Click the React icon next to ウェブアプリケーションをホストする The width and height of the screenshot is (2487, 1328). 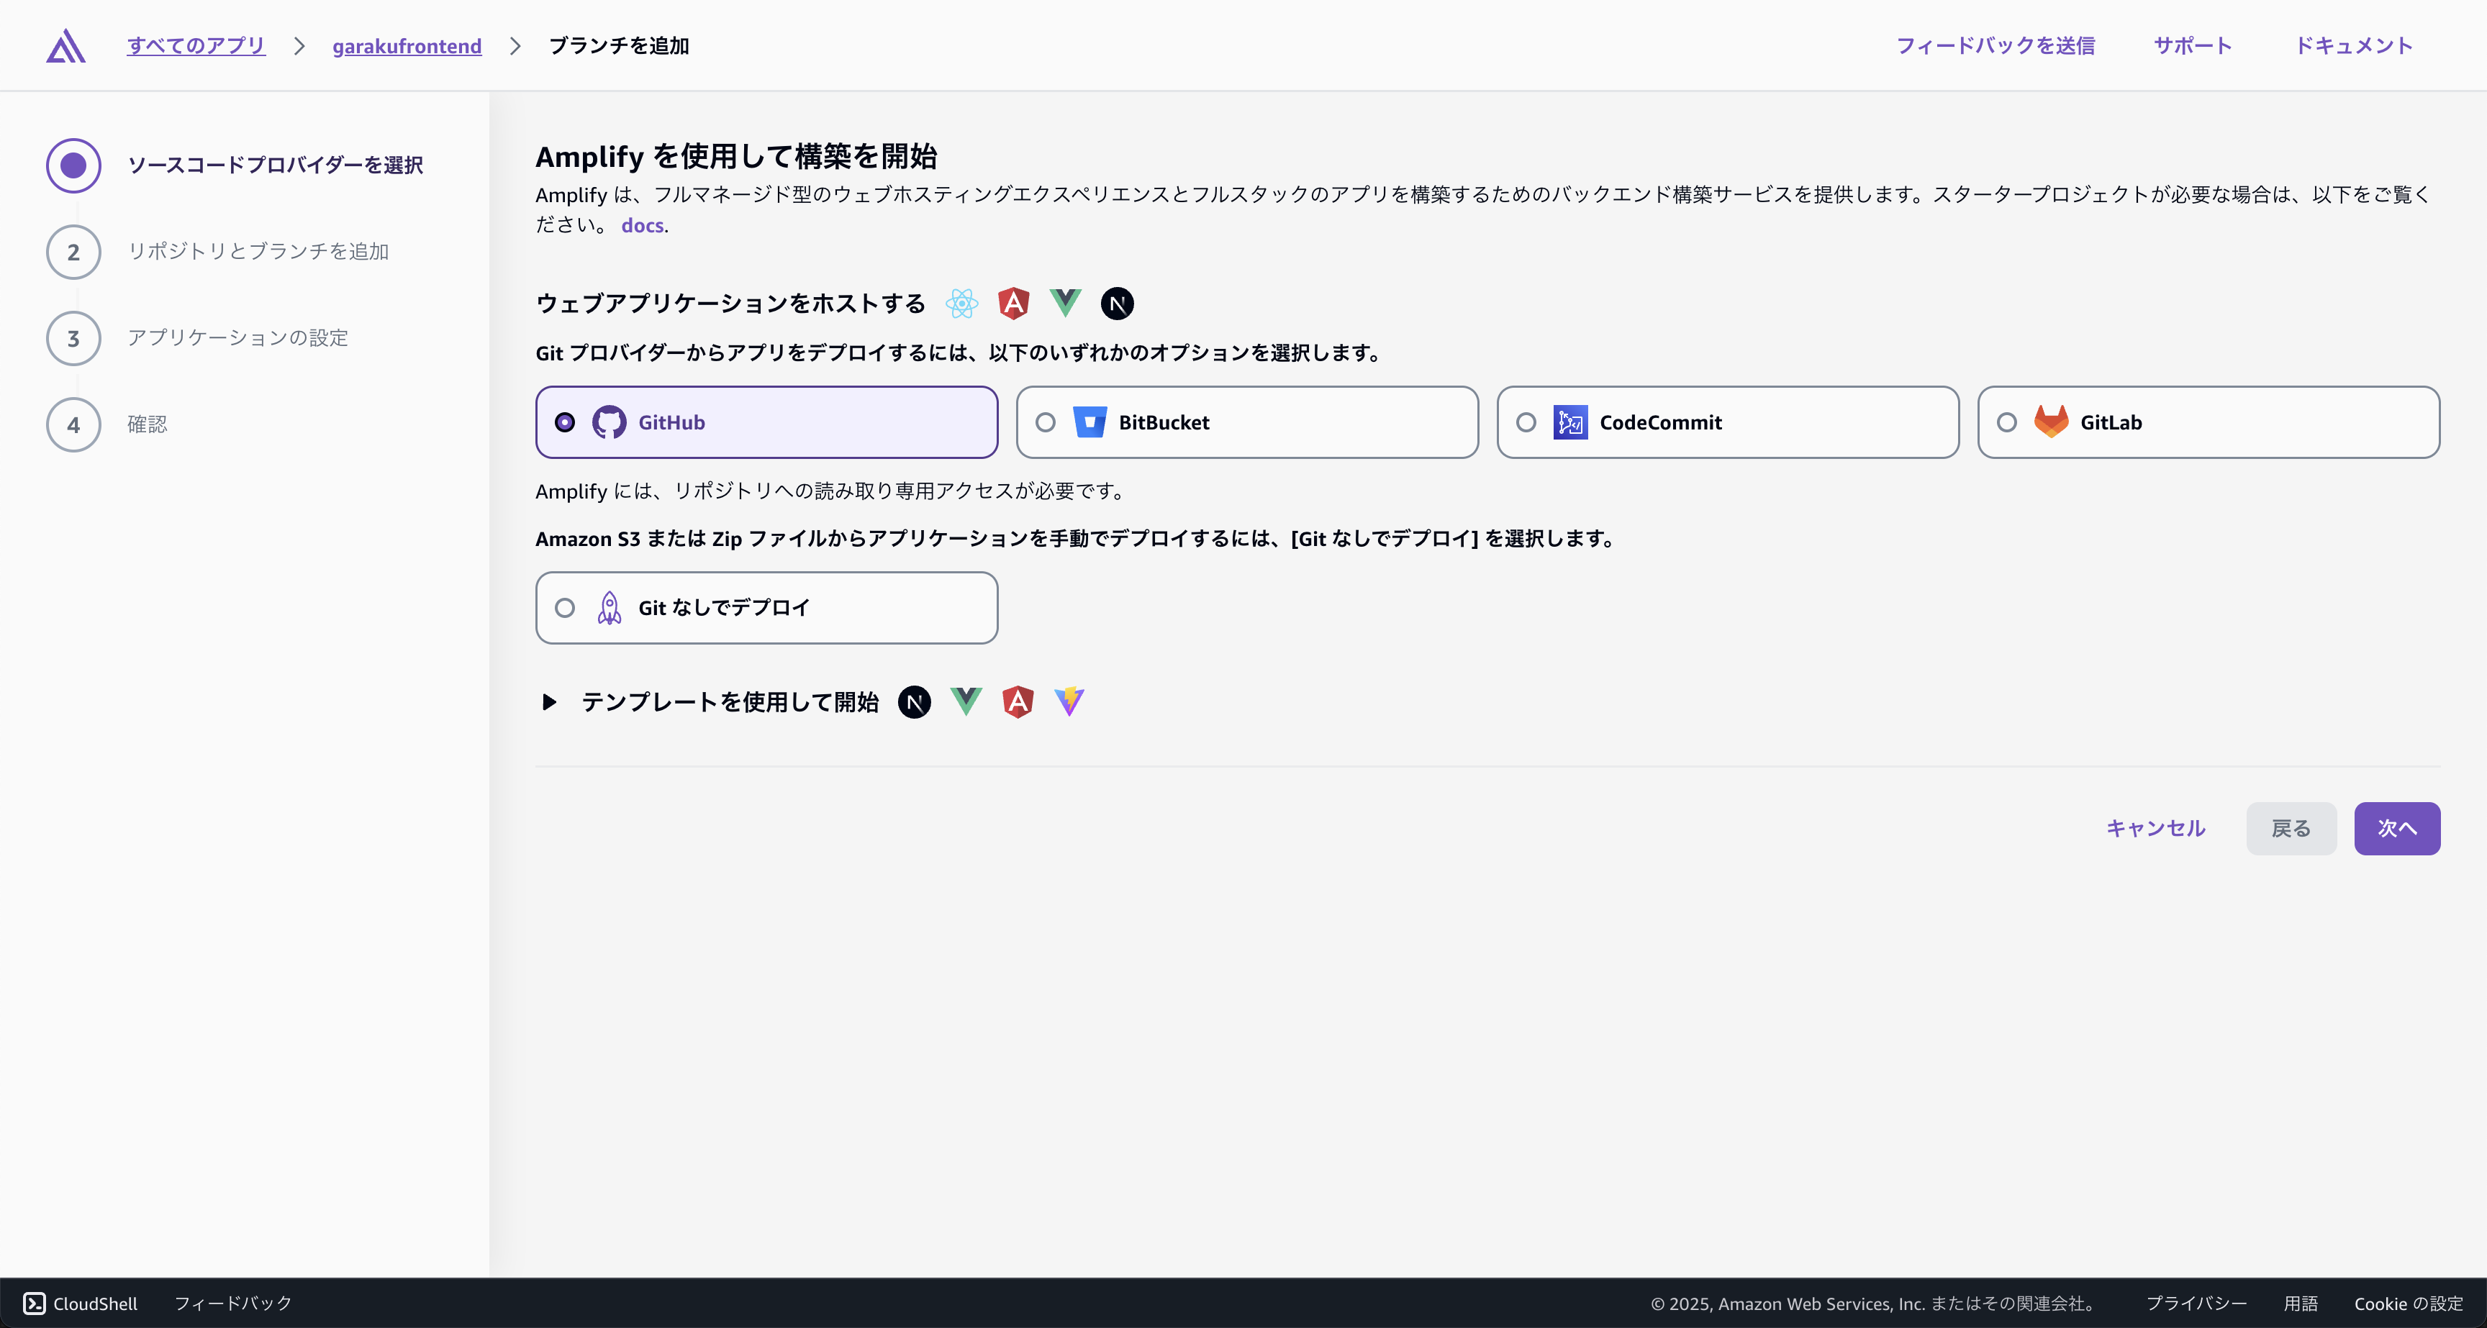tap(961, 303)
